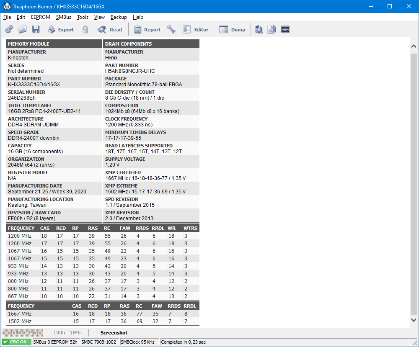
Task: Click DRAM part number H5AN8G8NCJR-UHC
Action: pyautogui.click(x=130, y=71)
